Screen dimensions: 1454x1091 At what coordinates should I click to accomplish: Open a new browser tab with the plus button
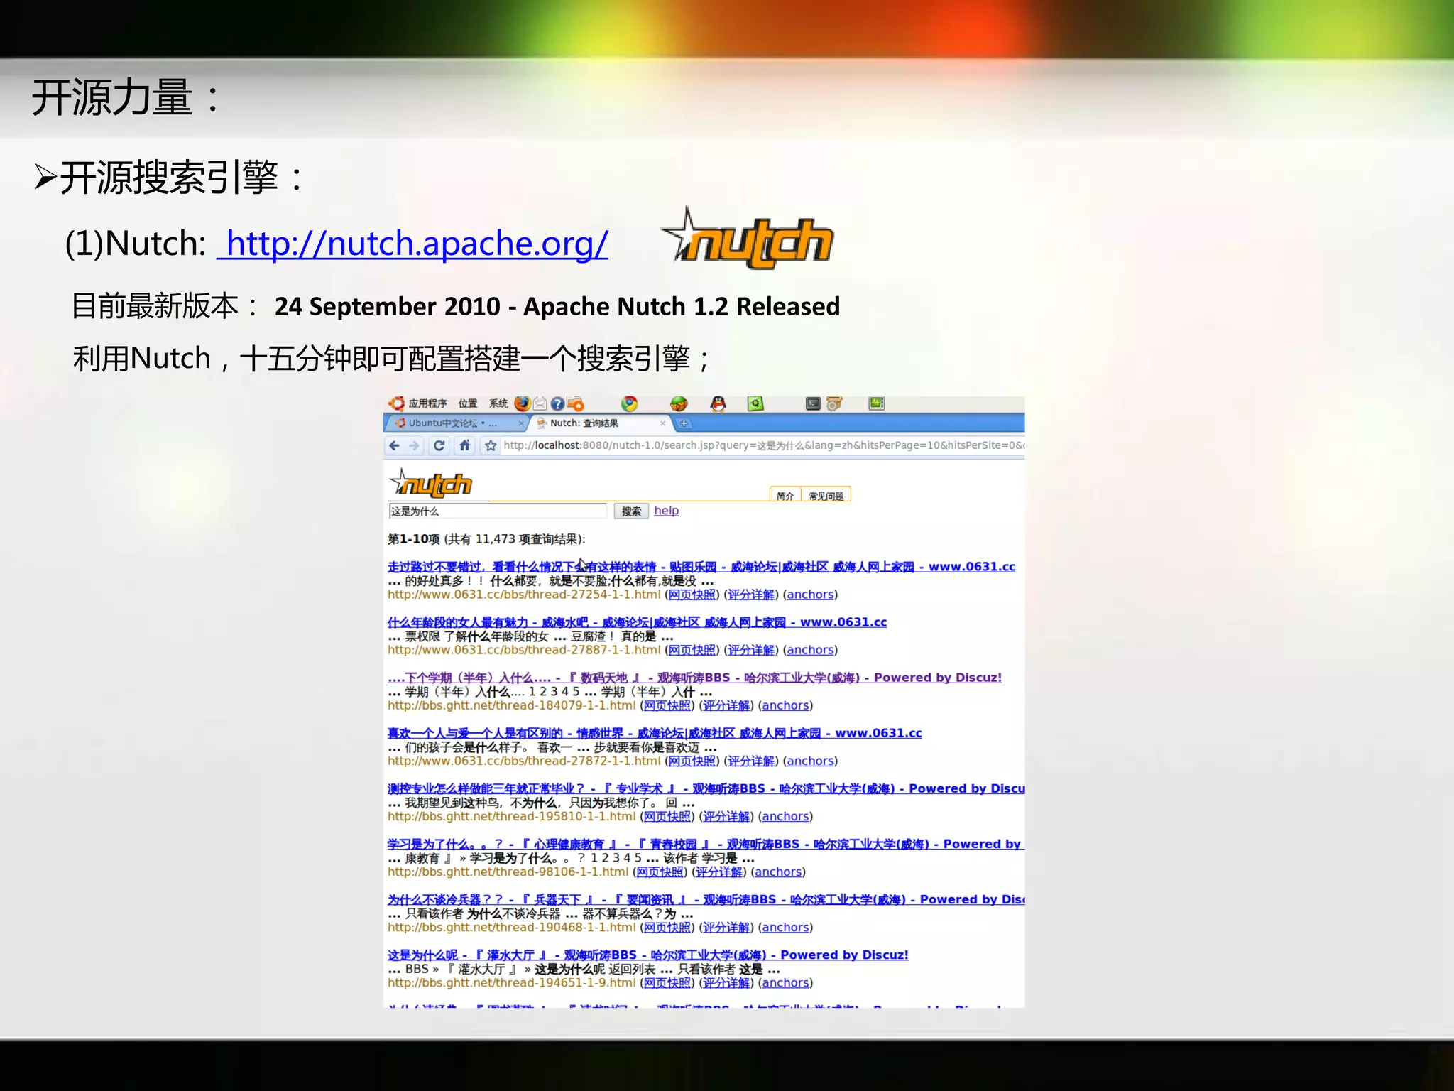684,423
